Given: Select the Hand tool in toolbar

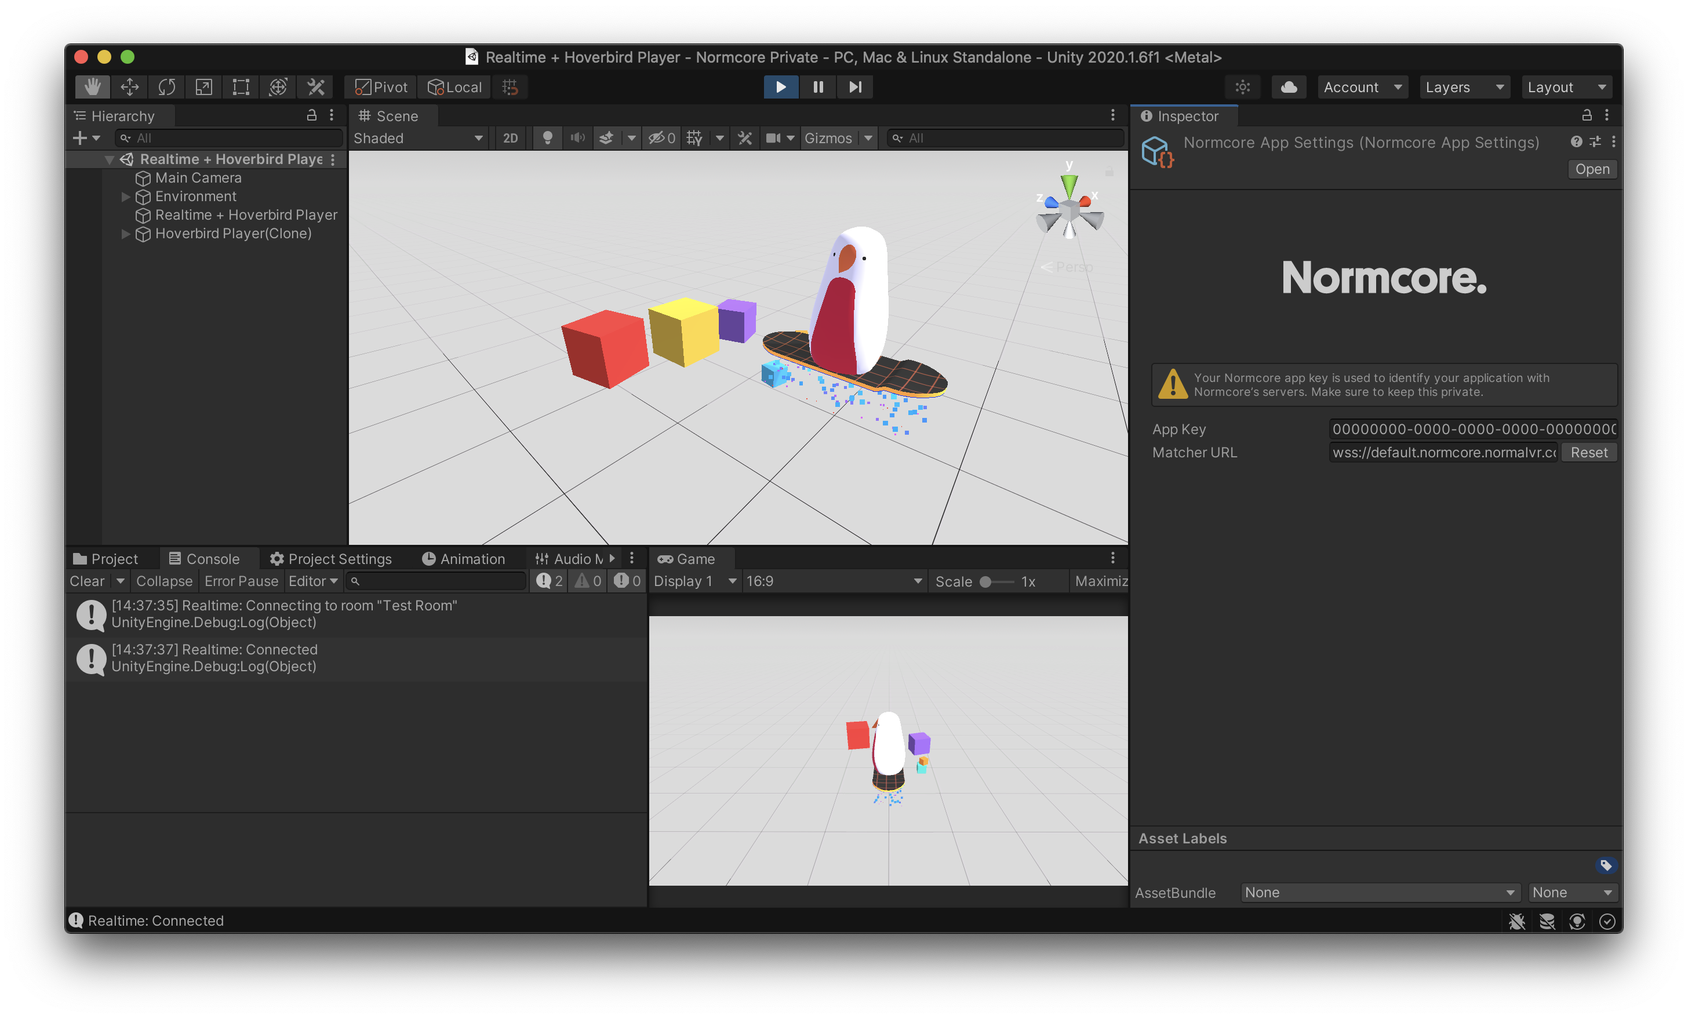Looking at the screenshot, I should click(x=93, y=87).
